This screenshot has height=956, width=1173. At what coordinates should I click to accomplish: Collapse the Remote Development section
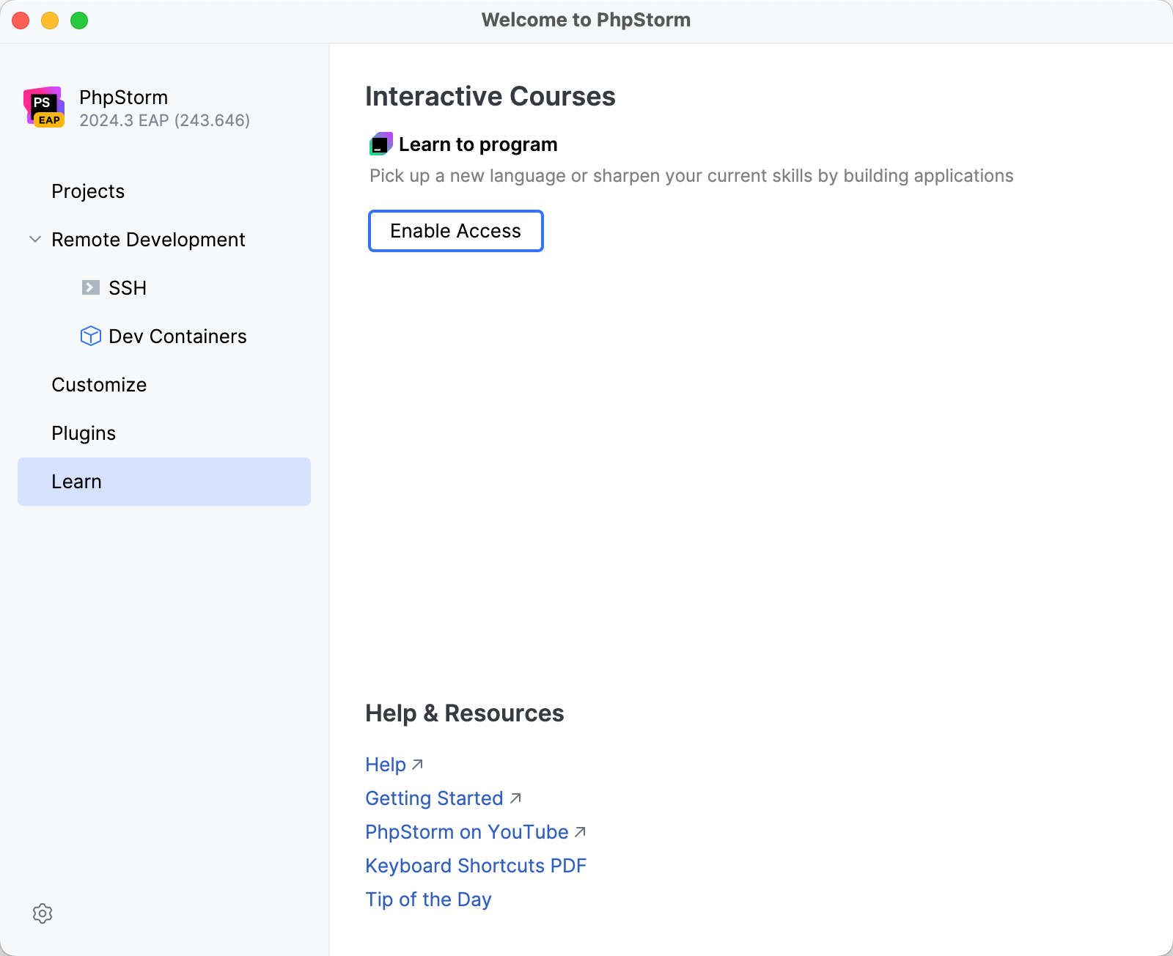(x=34, y=239)
